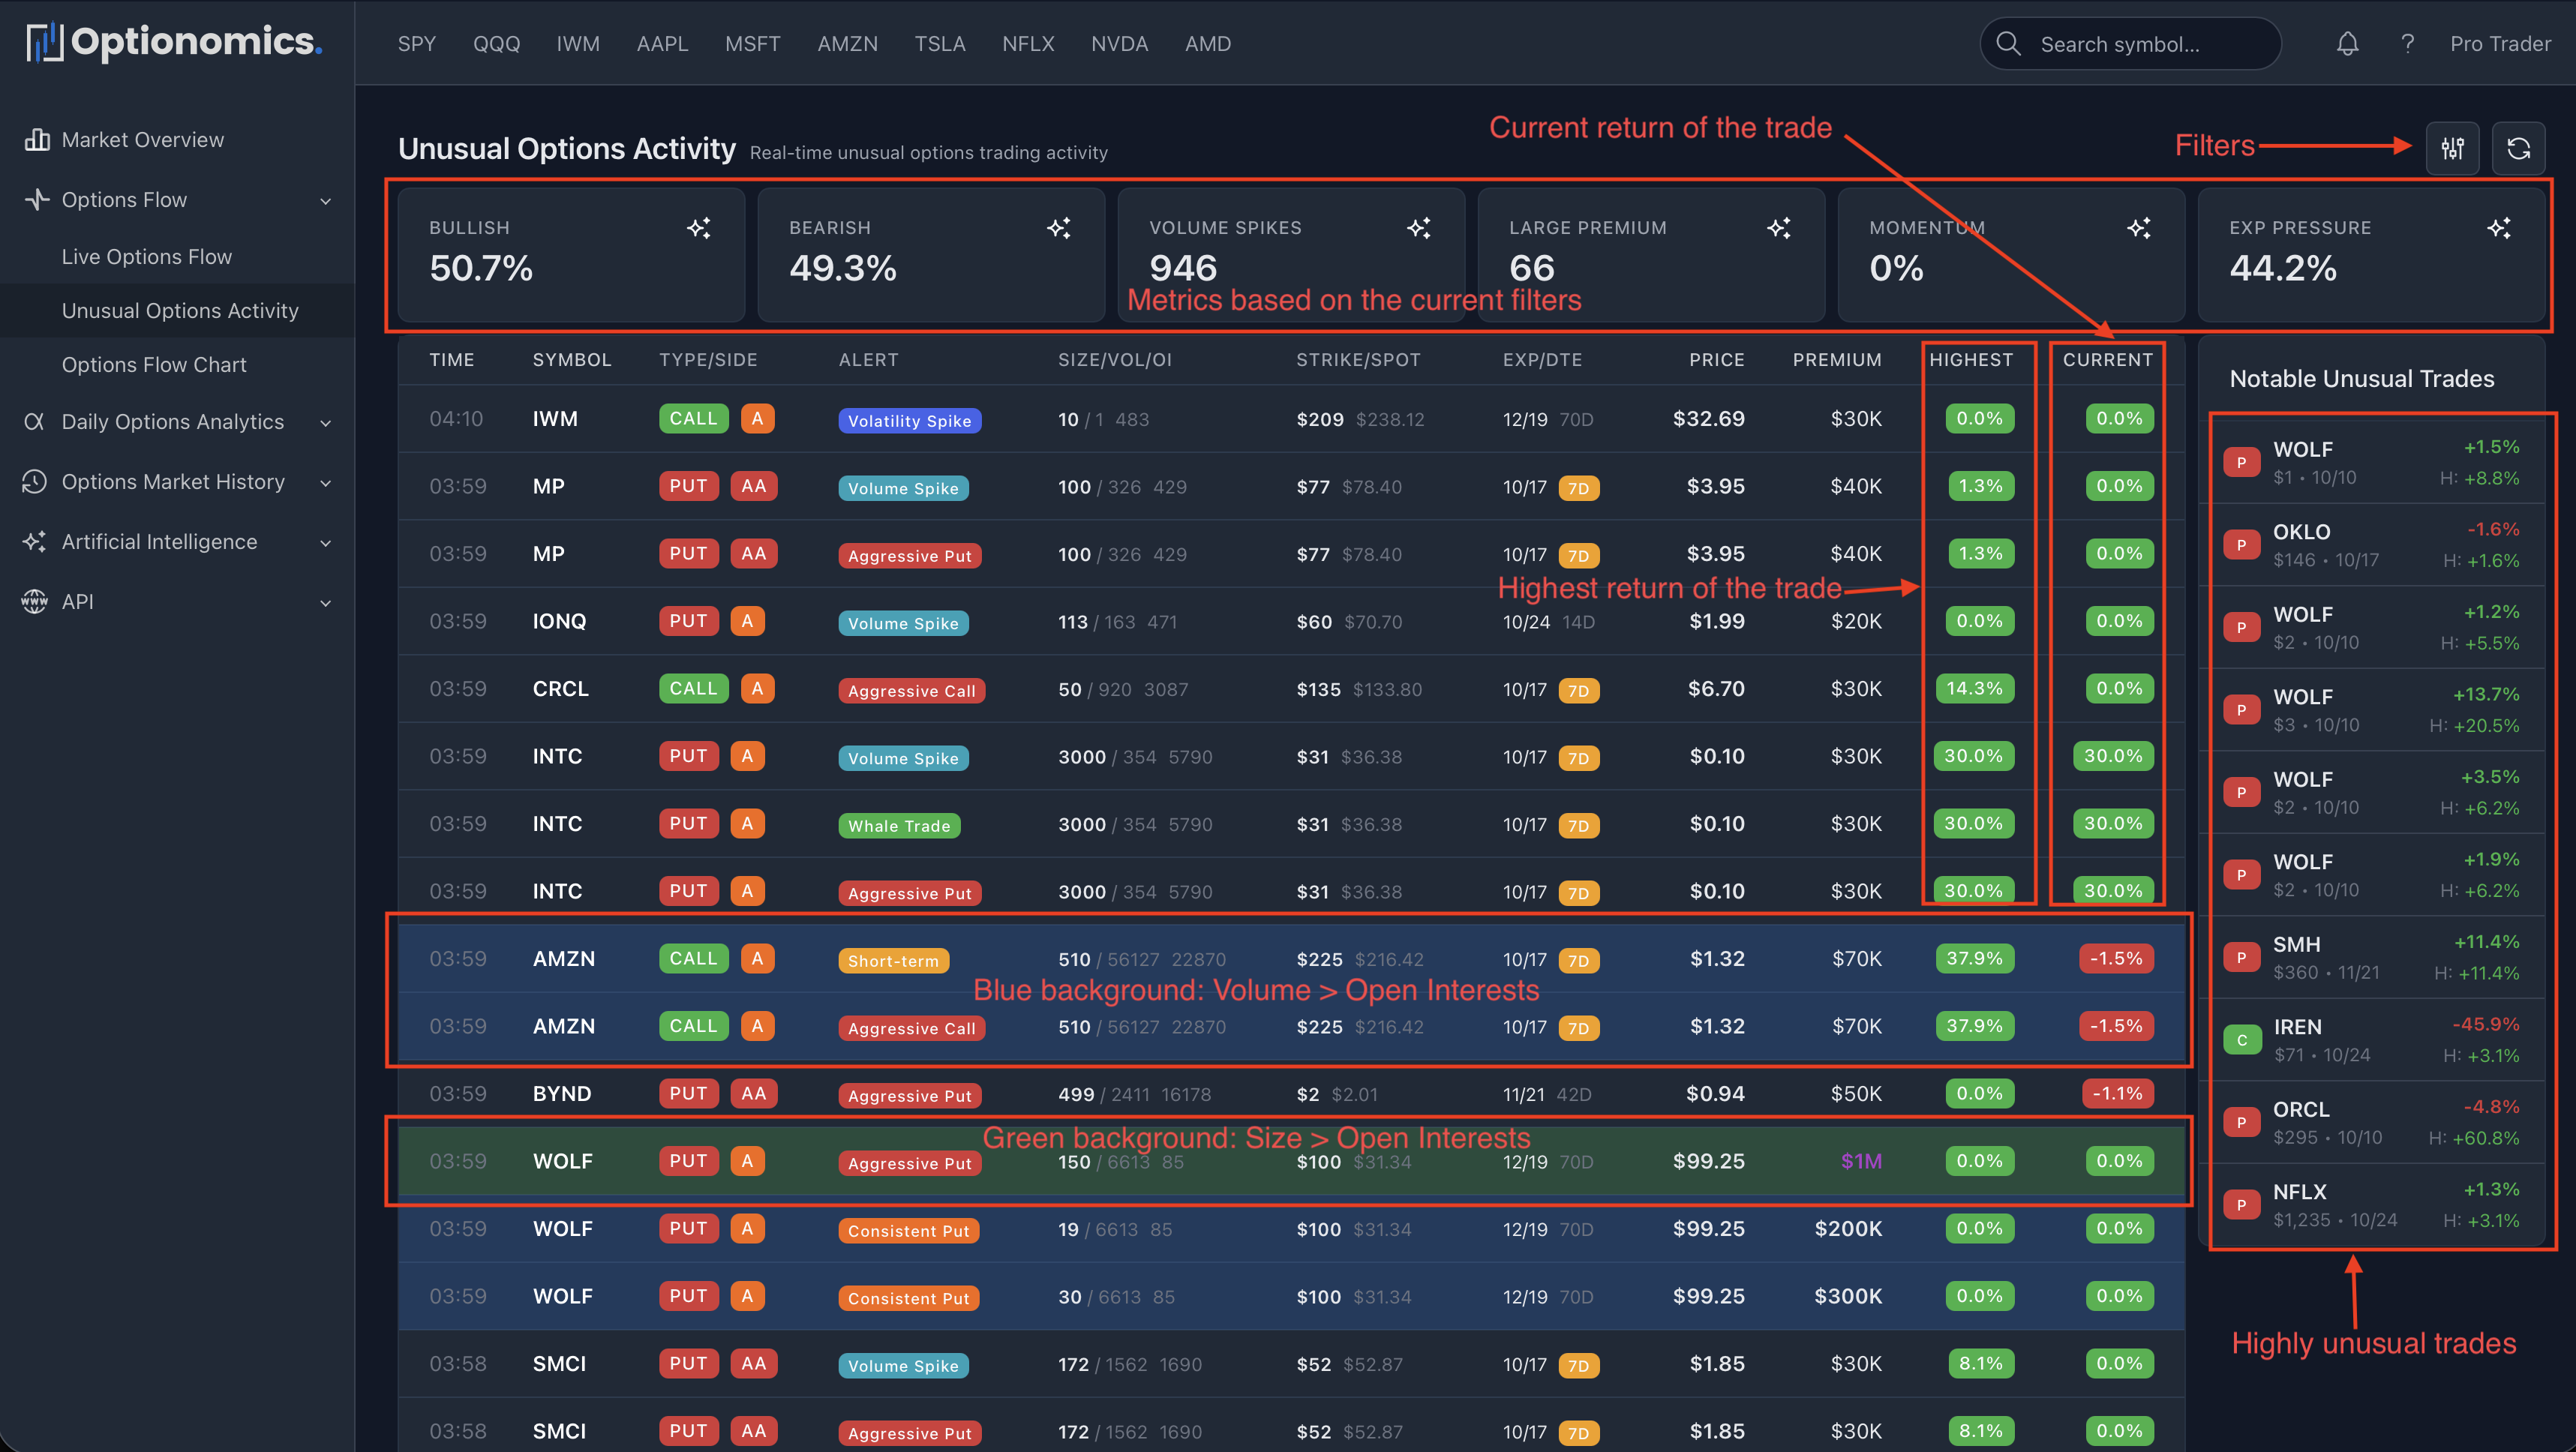Screen dimensions: 2576x1452
Task: Click the magnifier icon in the search bar
Action: (x=2009, y=43)
